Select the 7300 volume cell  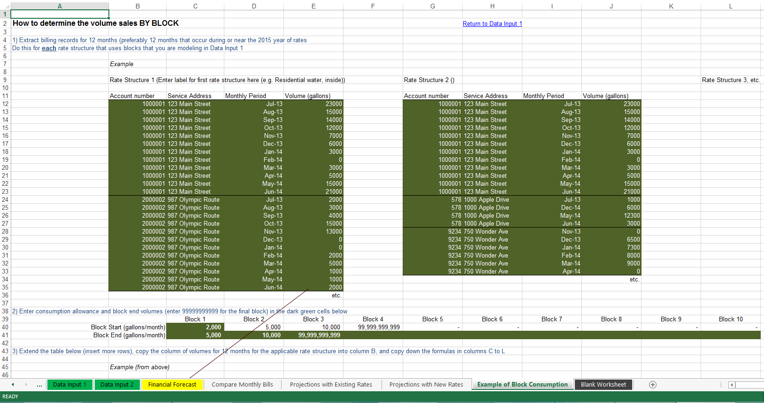point(611,248)
